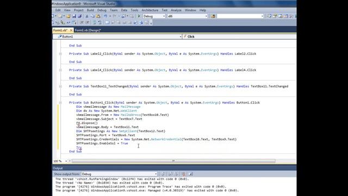Click the Clear All output icon

pyautogui.click(x=184, y=174)
